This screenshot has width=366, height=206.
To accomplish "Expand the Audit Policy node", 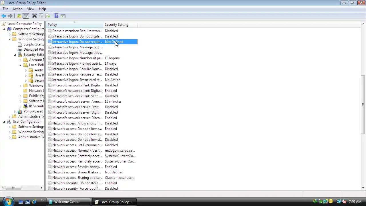I will tap(26, 70).
